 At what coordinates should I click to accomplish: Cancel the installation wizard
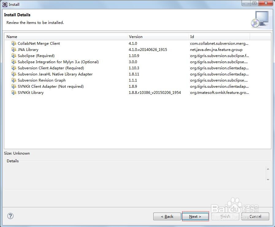tap(255, 216)
